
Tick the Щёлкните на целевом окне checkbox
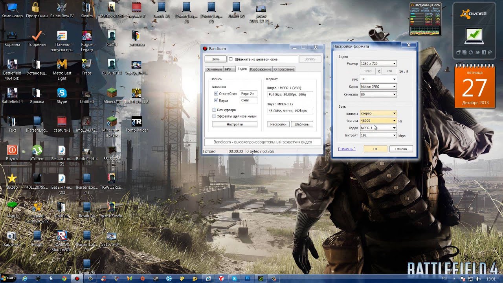point(231,59)
